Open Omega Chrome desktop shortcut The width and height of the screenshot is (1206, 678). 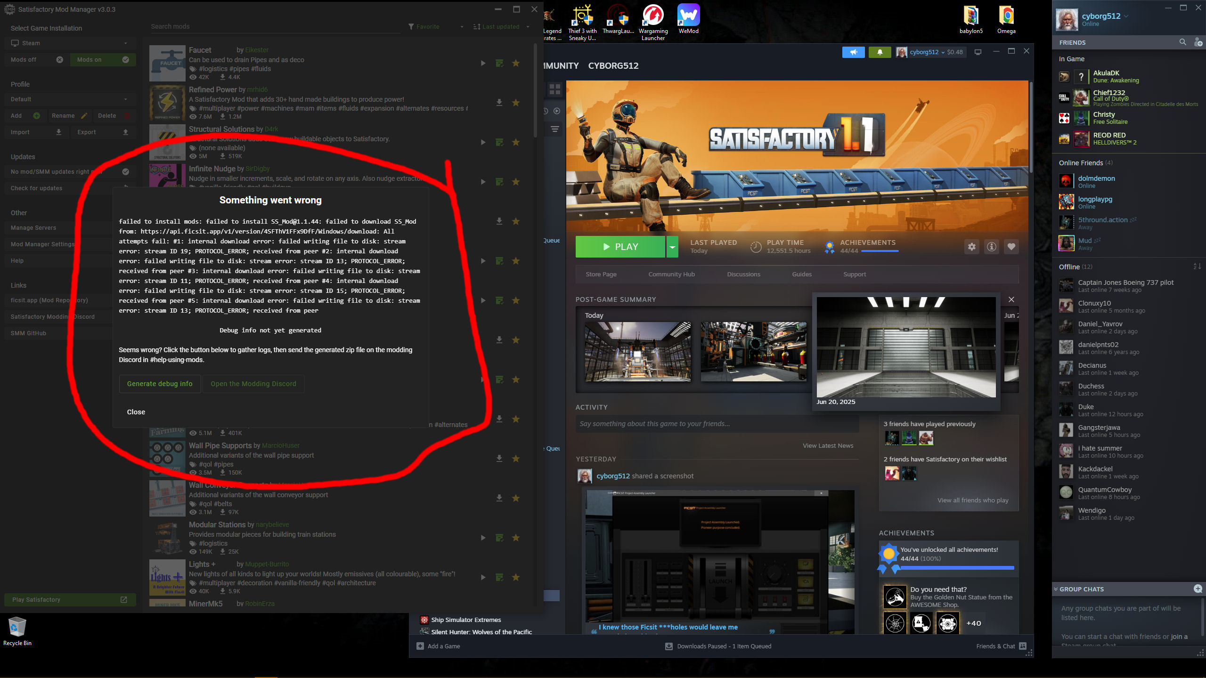[1006, 19]
